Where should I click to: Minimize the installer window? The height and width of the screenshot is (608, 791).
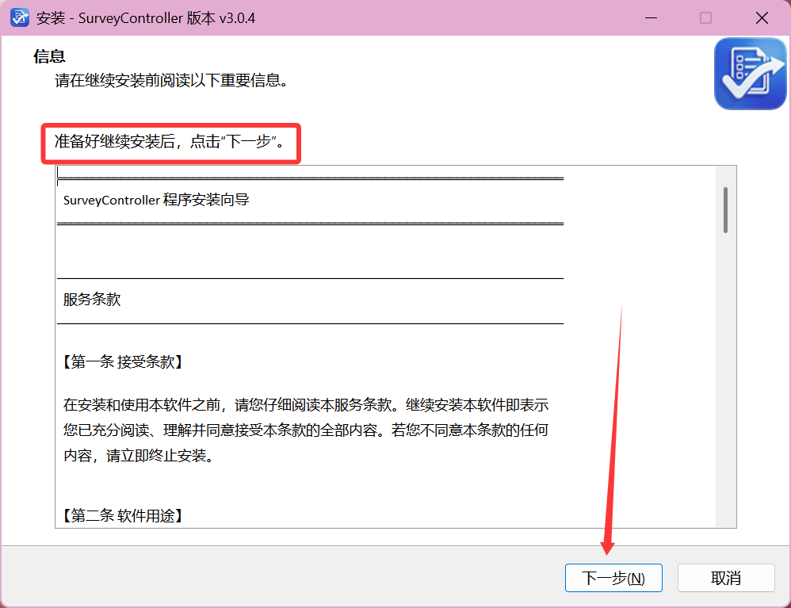tap(652, 18)
